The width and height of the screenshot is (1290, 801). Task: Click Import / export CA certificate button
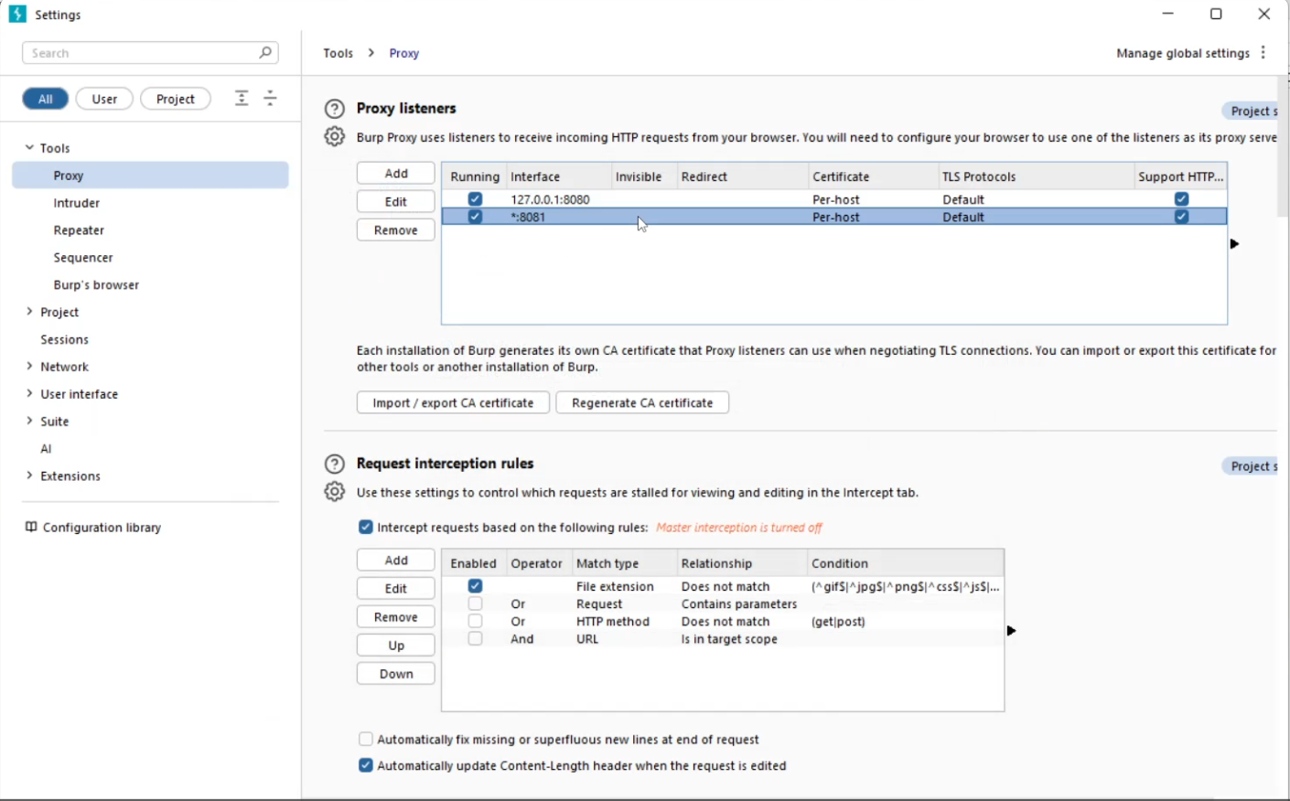click(x=453, y=403)
